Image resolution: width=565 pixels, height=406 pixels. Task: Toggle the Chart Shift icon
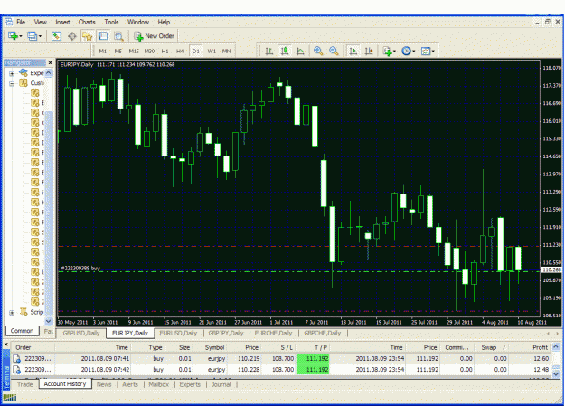(x=369, y=52)
